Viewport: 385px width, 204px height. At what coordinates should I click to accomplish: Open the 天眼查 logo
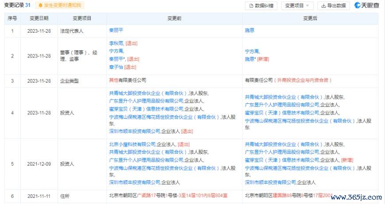366,5
